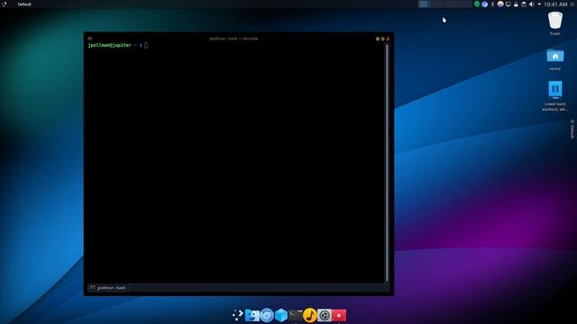Click the terminal prompt line in Konsole
Screen dimensions: 577x324
pyautogui.click(x=118, y=45)
